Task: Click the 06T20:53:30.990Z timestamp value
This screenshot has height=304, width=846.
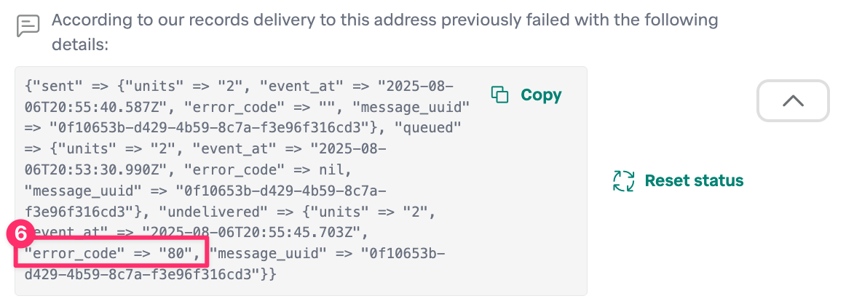Action: (x=97, y=170)
